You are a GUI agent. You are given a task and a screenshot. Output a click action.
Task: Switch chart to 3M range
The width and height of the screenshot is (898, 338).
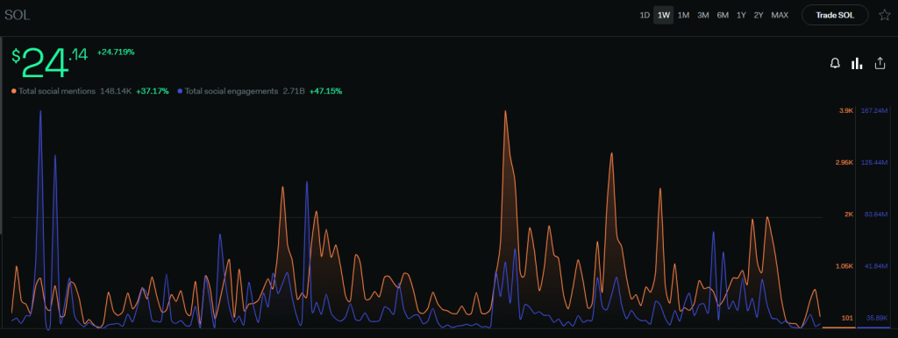(x=702, y=16)
